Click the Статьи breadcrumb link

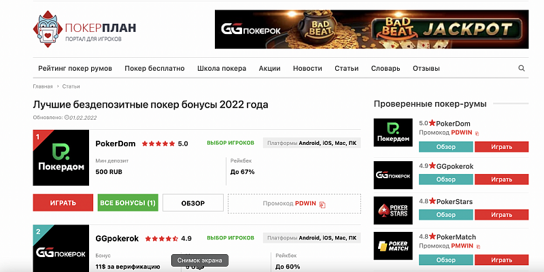point(71,86)
